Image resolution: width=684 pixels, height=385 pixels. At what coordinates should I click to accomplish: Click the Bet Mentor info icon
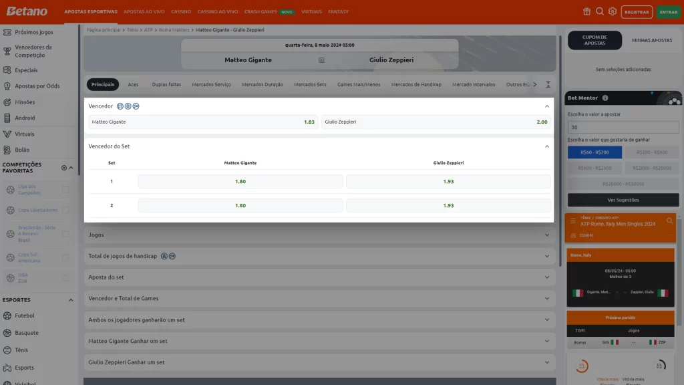click(605, 98)
